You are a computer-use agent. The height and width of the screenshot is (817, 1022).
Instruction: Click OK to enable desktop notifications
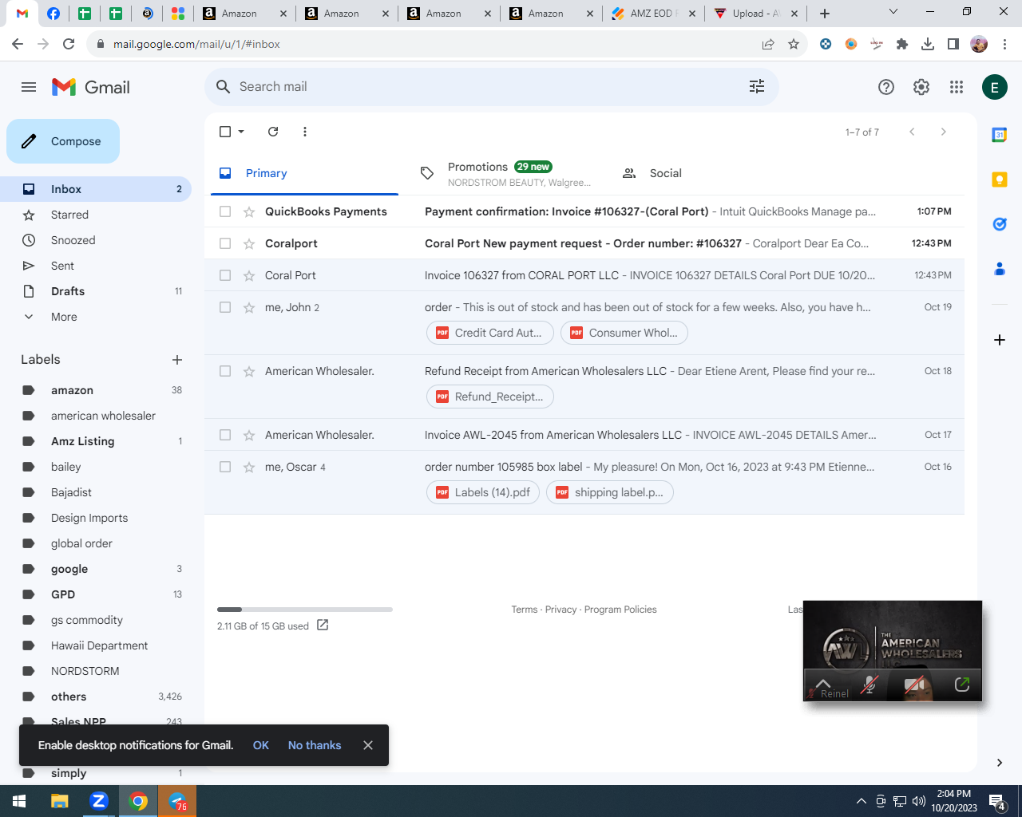(x=261, y=745)
